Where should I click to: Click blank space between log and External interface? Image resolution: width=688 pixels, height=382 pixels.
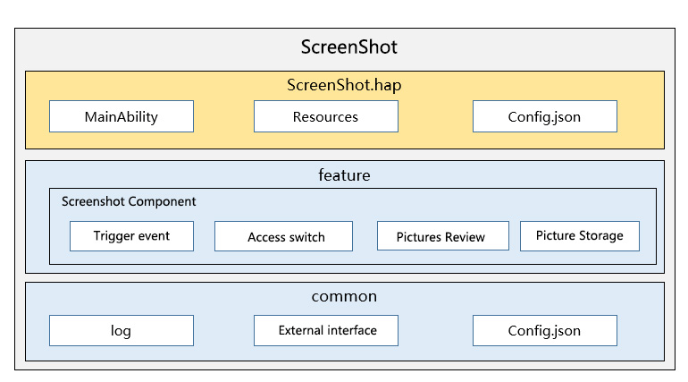(223, 330)
